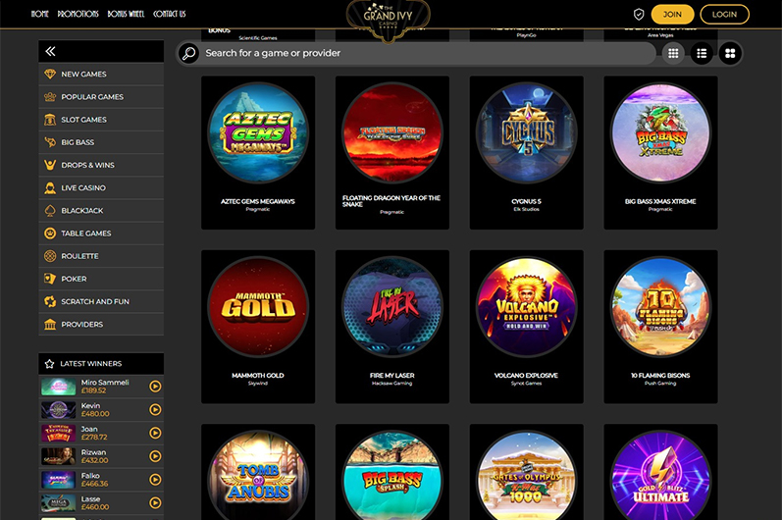Open Bonus Wheel in top navigation

[x=126, y=14]
